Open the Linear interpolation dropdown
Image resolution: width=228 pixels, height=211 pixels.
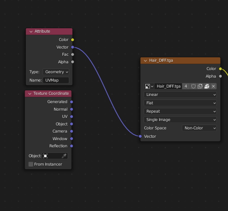180,95
